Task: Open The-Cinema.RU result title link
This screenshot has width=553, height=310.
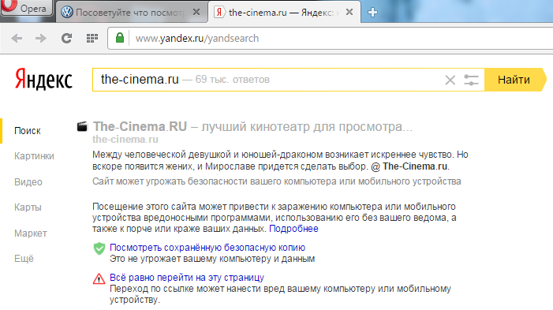Action: coord(252,127)
